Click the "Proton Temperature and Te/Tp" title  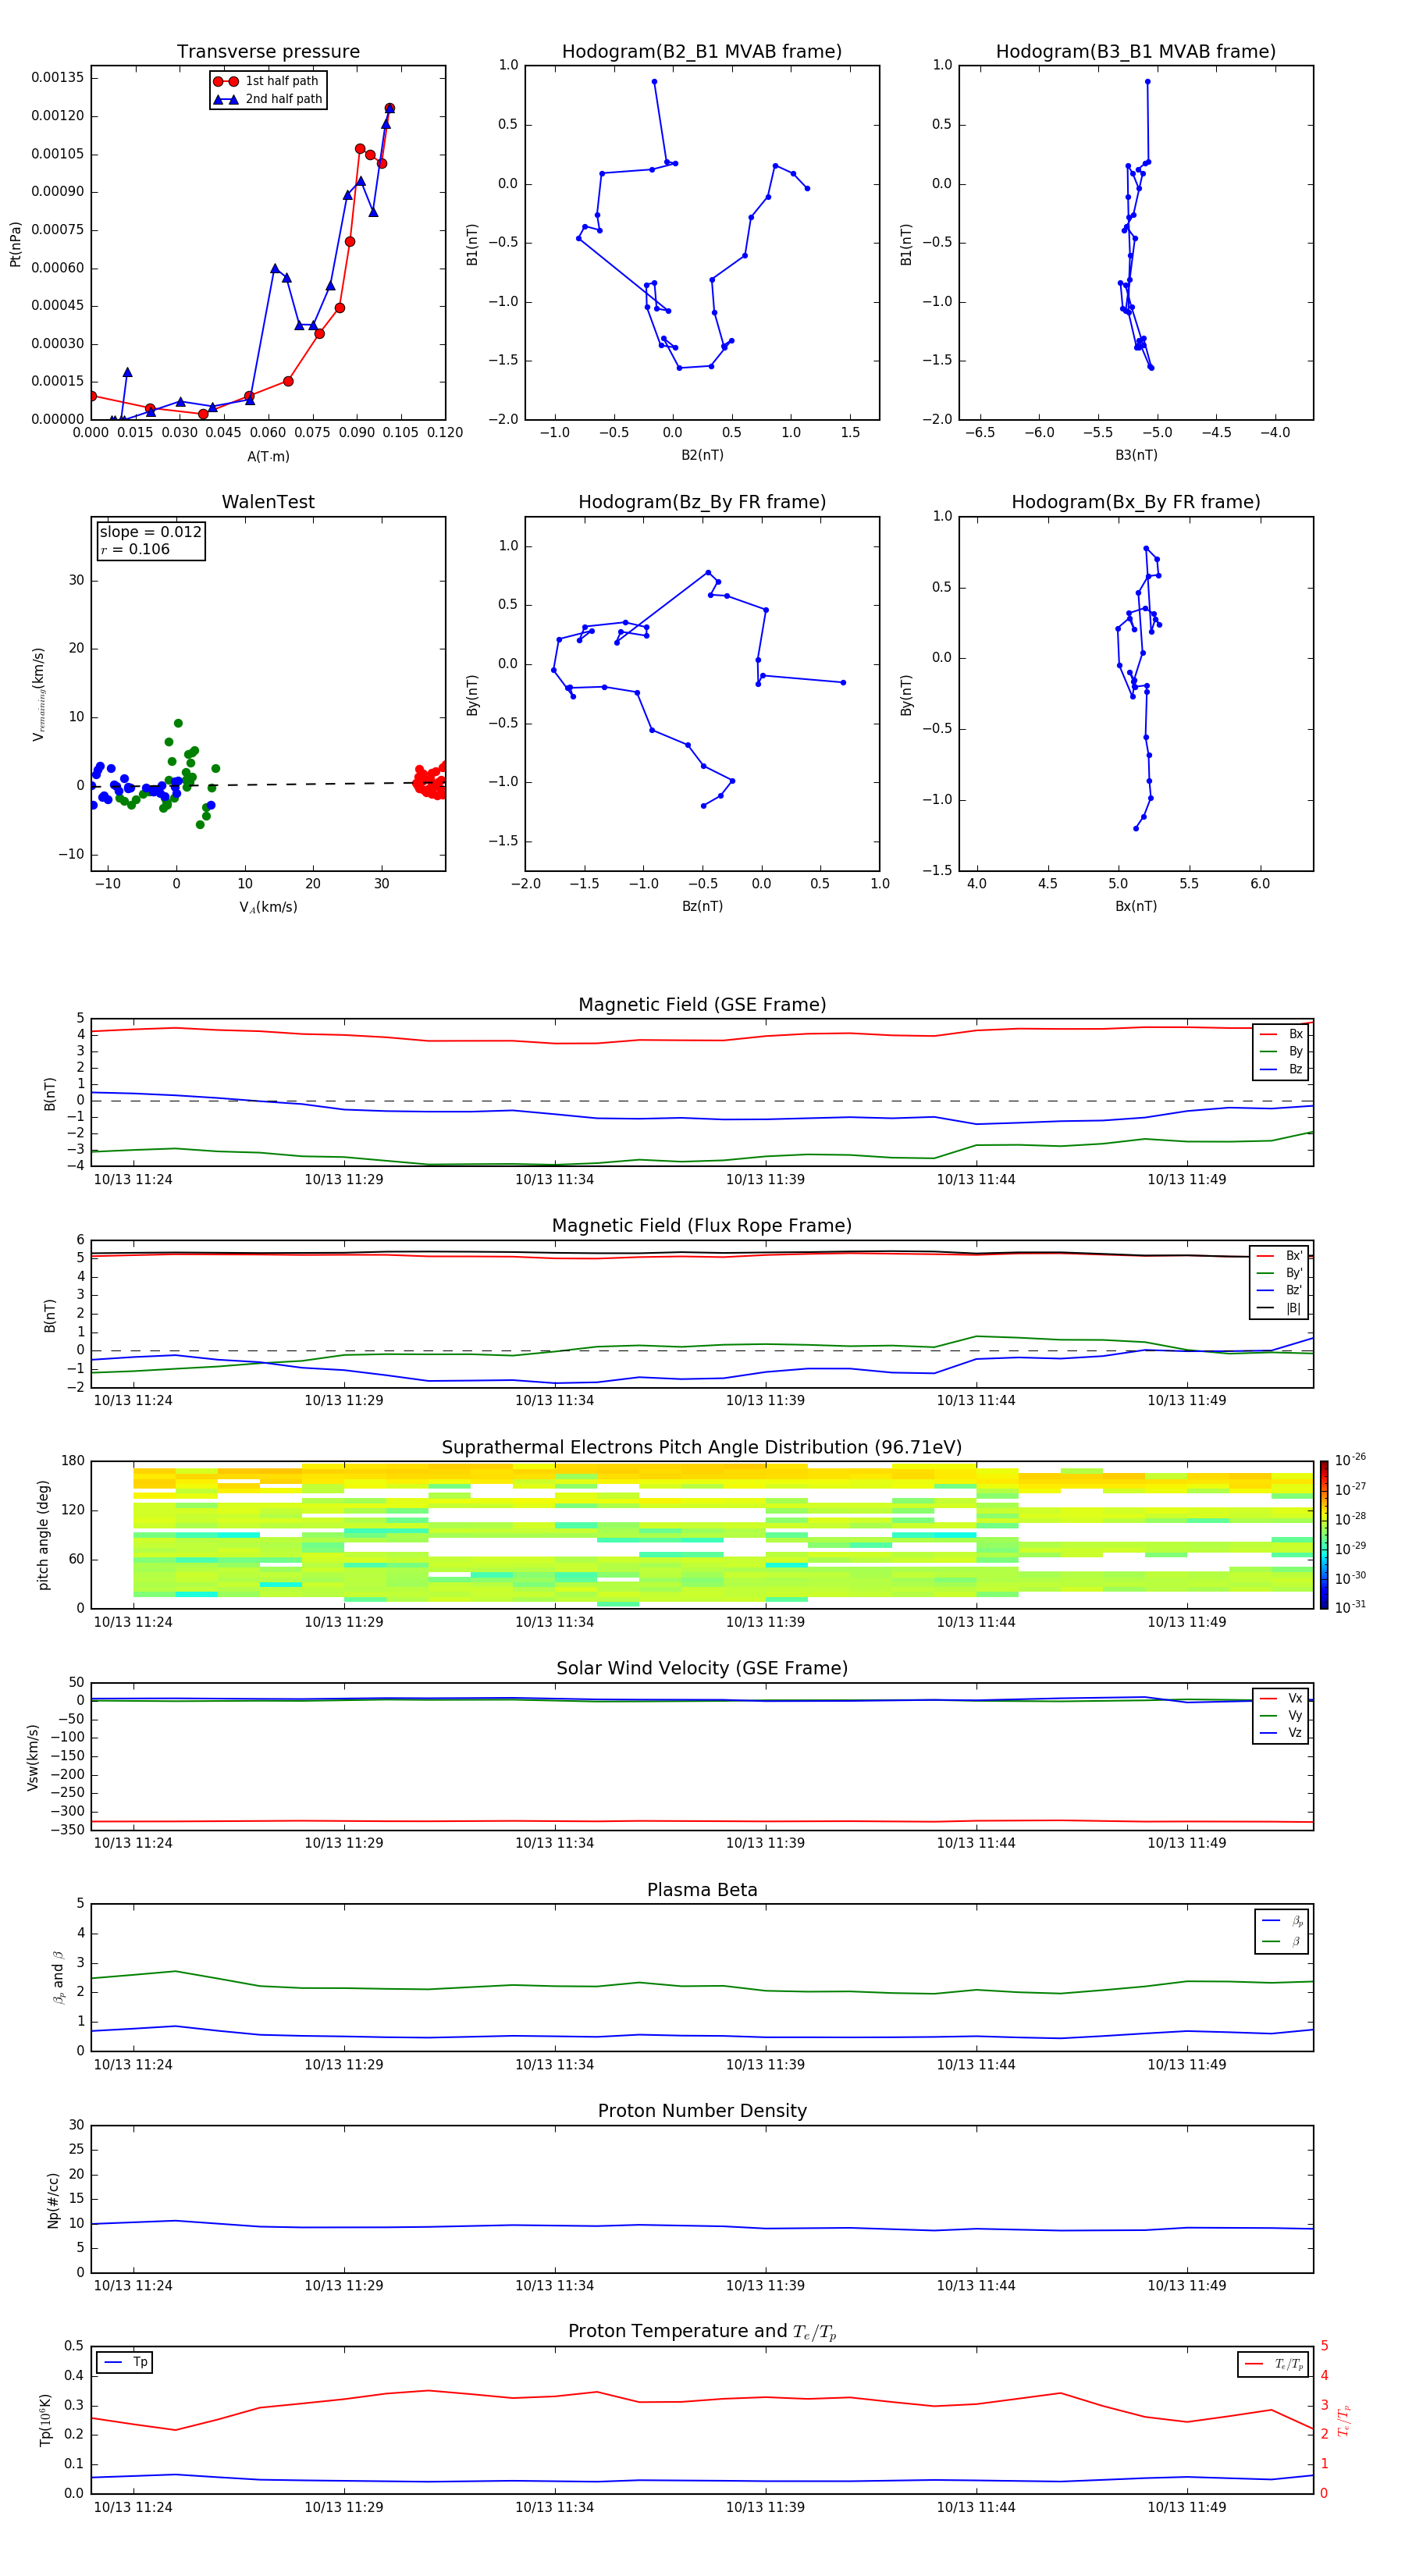tap(702, 2331)
